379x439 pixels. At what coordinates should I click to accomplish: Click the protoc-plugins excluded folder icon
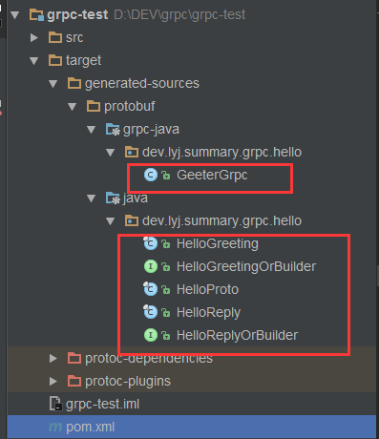point(74,381)
